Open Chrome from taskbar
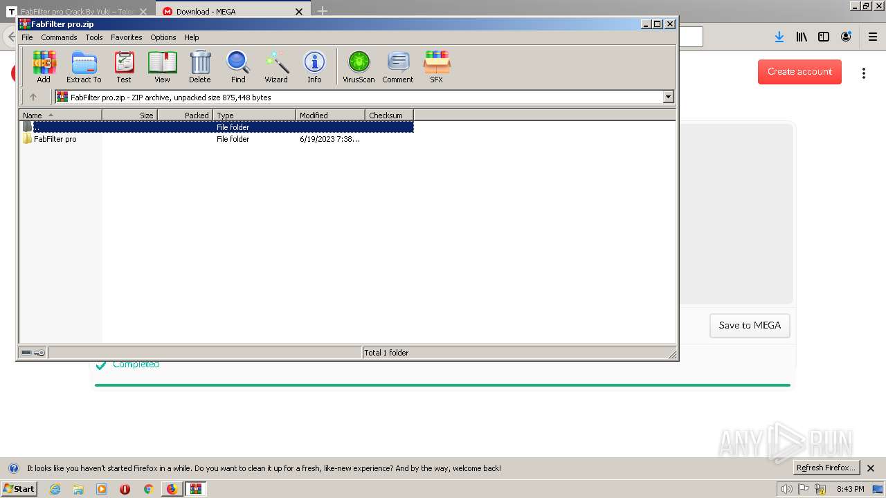Image resolution: width=886 pixels, height=498 pixels. pos(148,489)
